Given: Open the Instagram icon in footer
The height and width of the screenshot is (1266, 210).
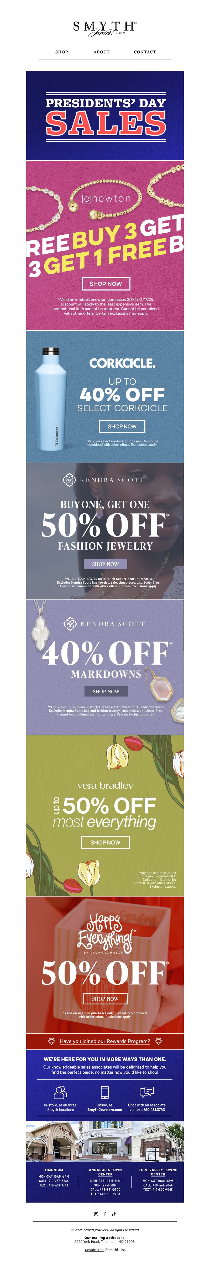Looking at the screenshot, I should coord(96,1214).
